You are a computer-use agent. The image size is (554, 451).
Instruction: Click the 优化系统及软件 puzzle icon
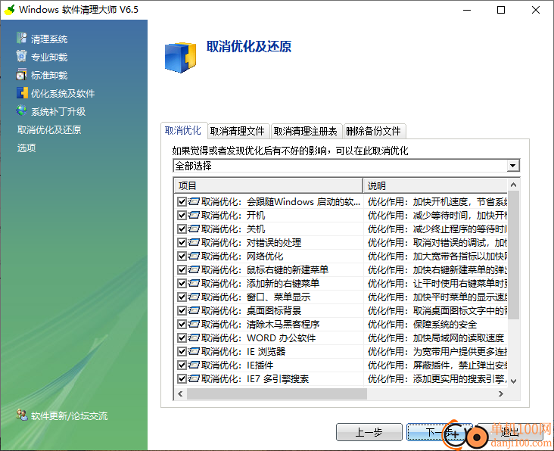[22, 93]
